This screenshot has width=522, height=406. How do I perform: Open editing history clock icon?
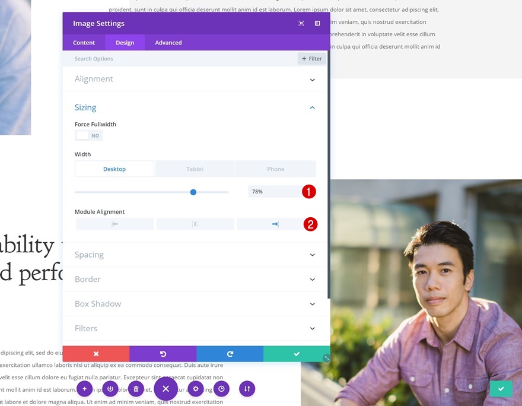click(x=221, y=389)
